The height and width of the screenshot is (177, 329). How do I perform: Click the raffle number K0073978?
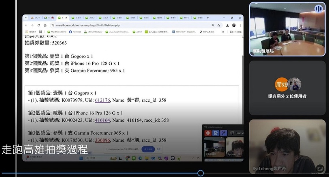[72, 100]
